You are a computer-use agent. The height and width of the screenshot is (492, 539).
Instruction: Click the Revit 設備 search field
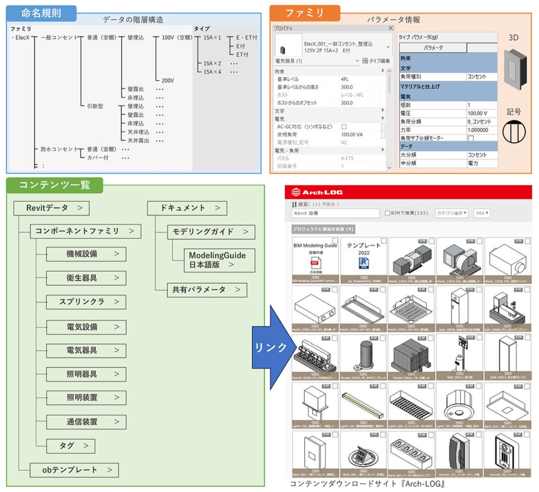coord(335,213)
